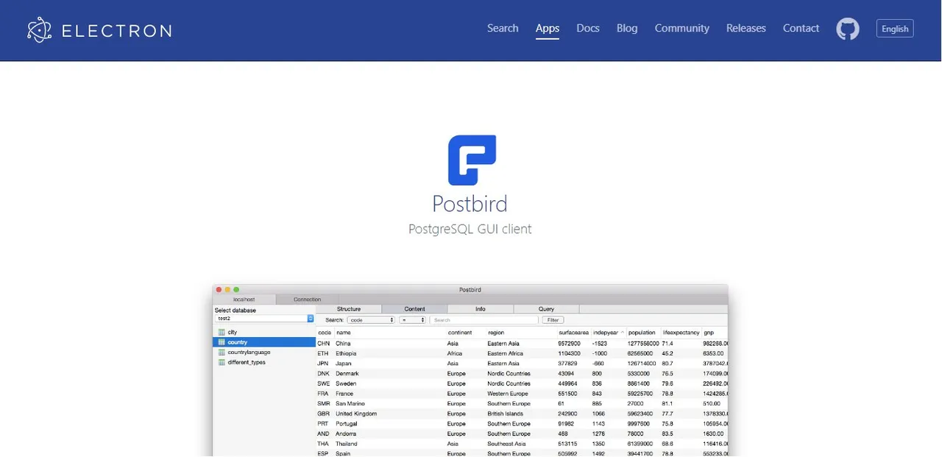The height and width of the screenshot is (457, 942).
Task: Open Docs from the navigation bar
Action: (588, 28)
